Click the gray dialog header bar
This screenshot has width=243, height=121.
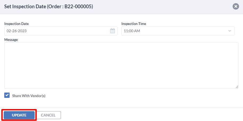pos(121,7)
